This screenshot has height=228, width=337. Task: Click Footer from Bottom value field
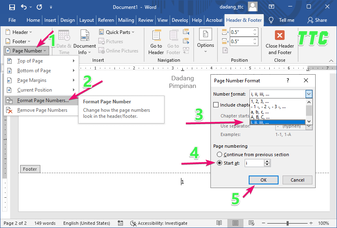(x=241, y=41)
